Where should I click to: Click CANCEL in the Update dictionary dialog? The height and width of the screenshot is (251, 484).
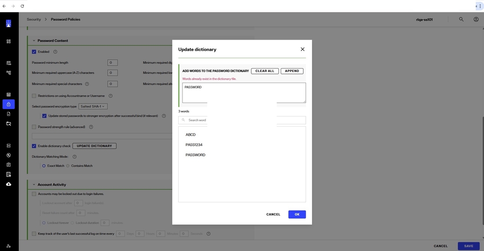pyautogui.click(x=273, y=215)
